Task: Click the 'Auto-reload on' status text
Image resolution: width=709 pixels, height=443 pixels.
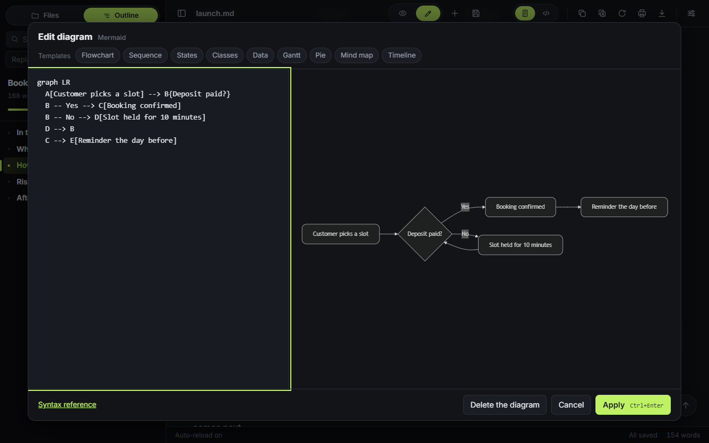Action: pyautogui.click(x=198, y=435)
